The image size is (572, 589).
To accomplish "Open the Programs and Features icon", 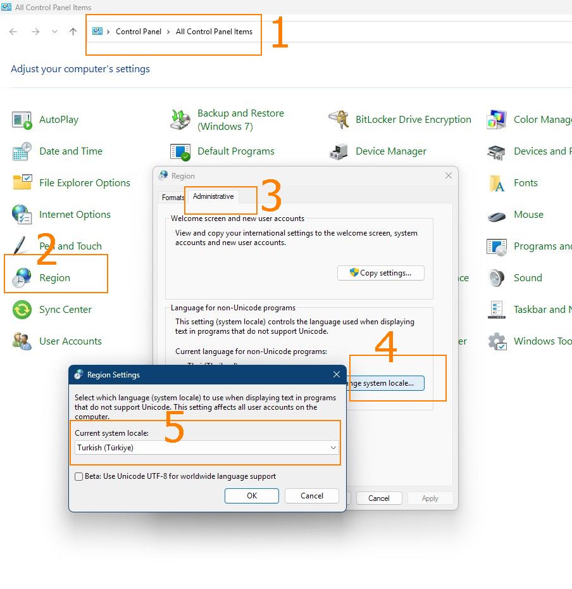I will (497, 247).
